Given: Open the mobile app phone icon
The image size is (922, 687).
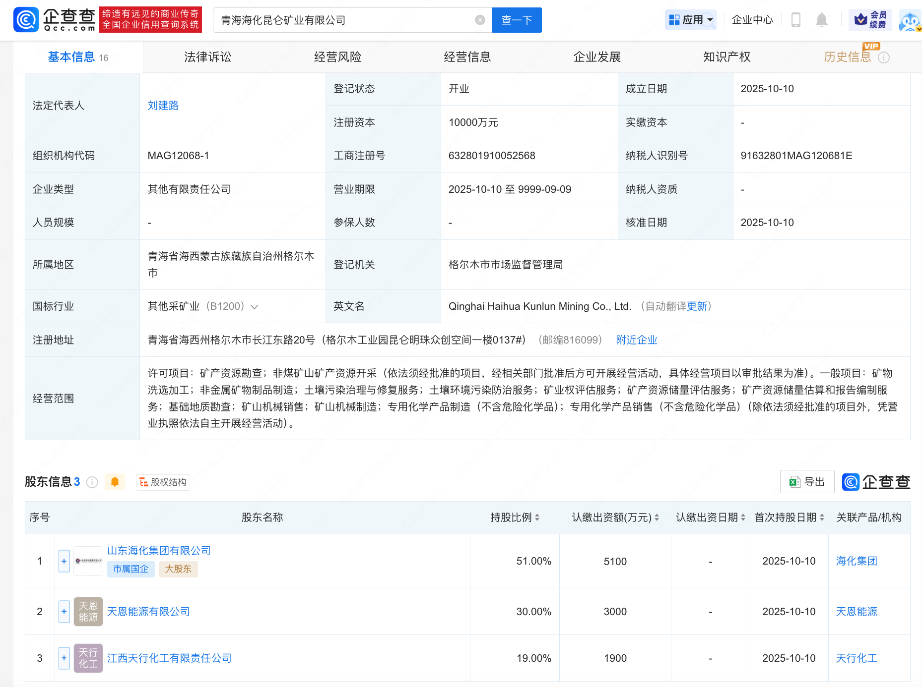Looking at the screenshot, I should click(x=795, y=20).
